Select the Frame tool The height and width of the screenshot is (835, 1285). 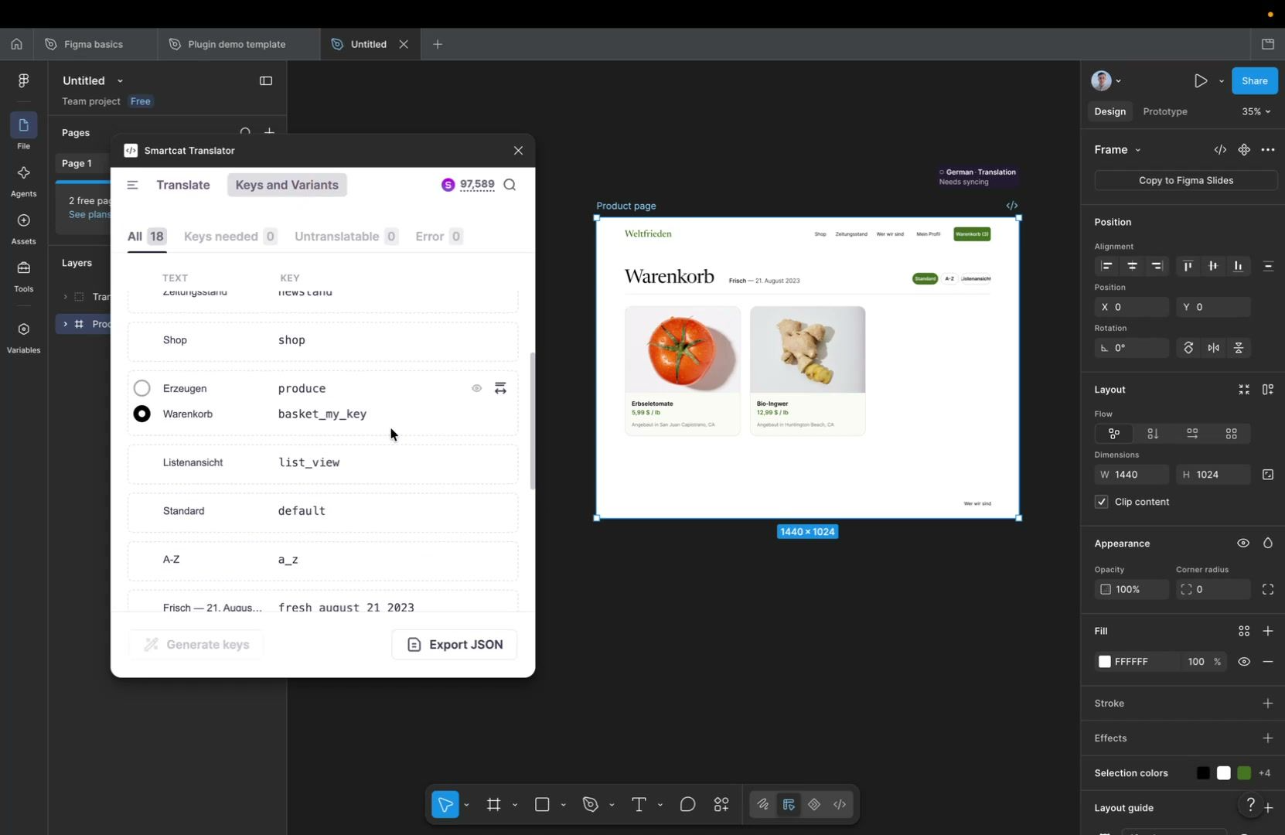point(493,805)
